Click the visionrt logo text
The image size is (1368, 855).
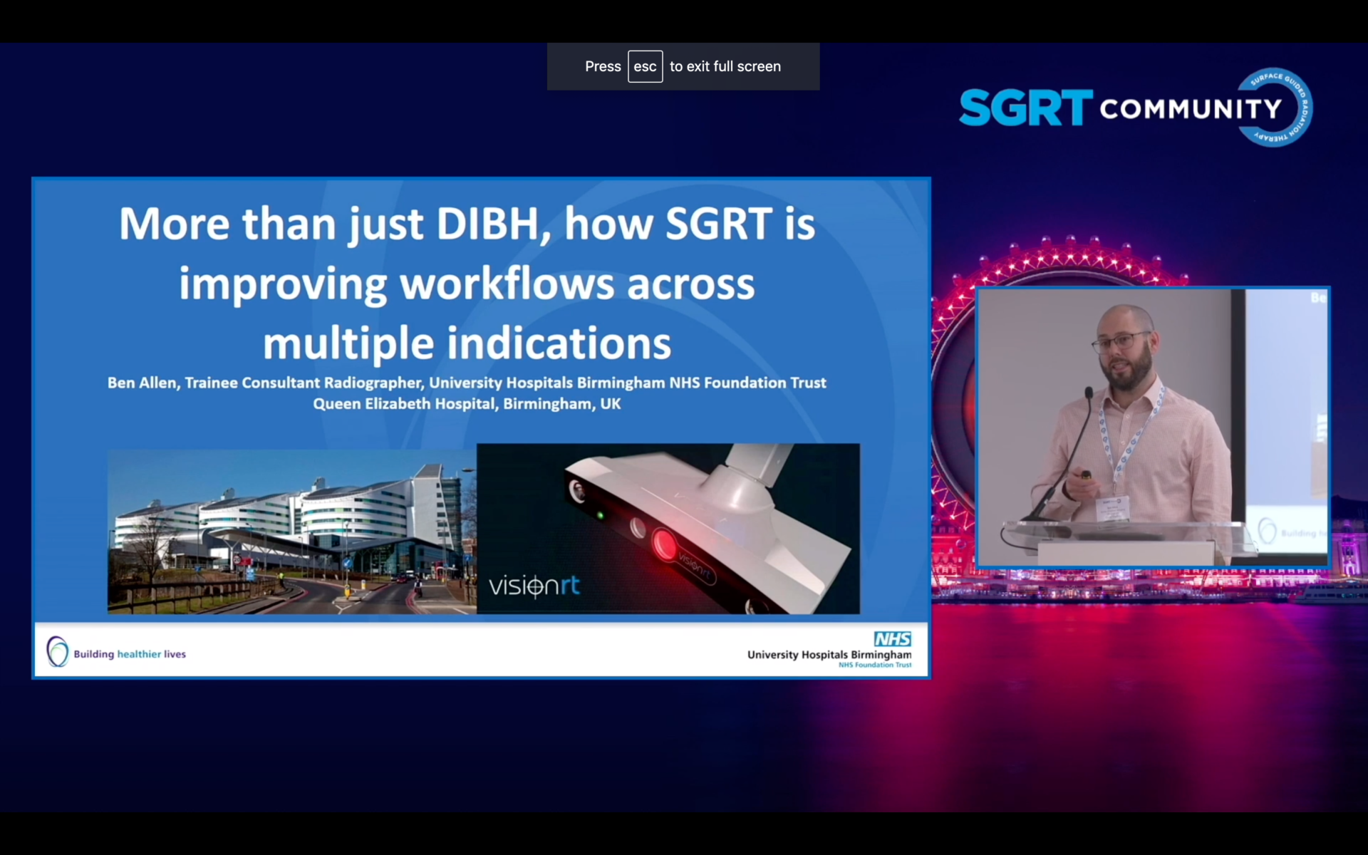(x=534, y=586)
